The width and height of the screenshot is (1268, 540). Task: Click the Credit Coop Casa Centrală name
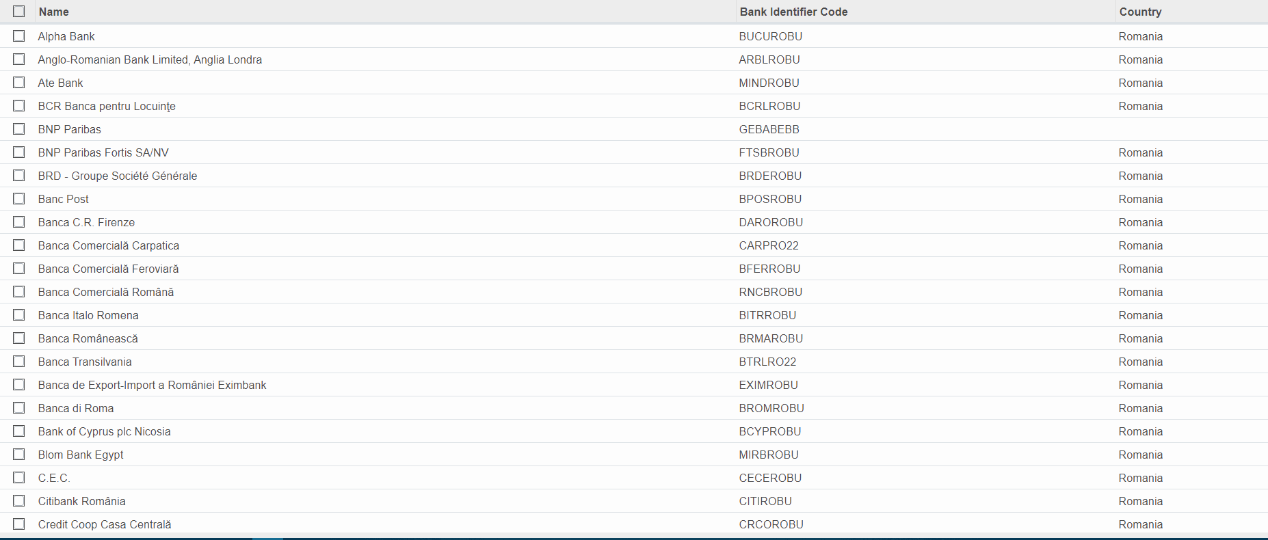[x=105, y=524]
